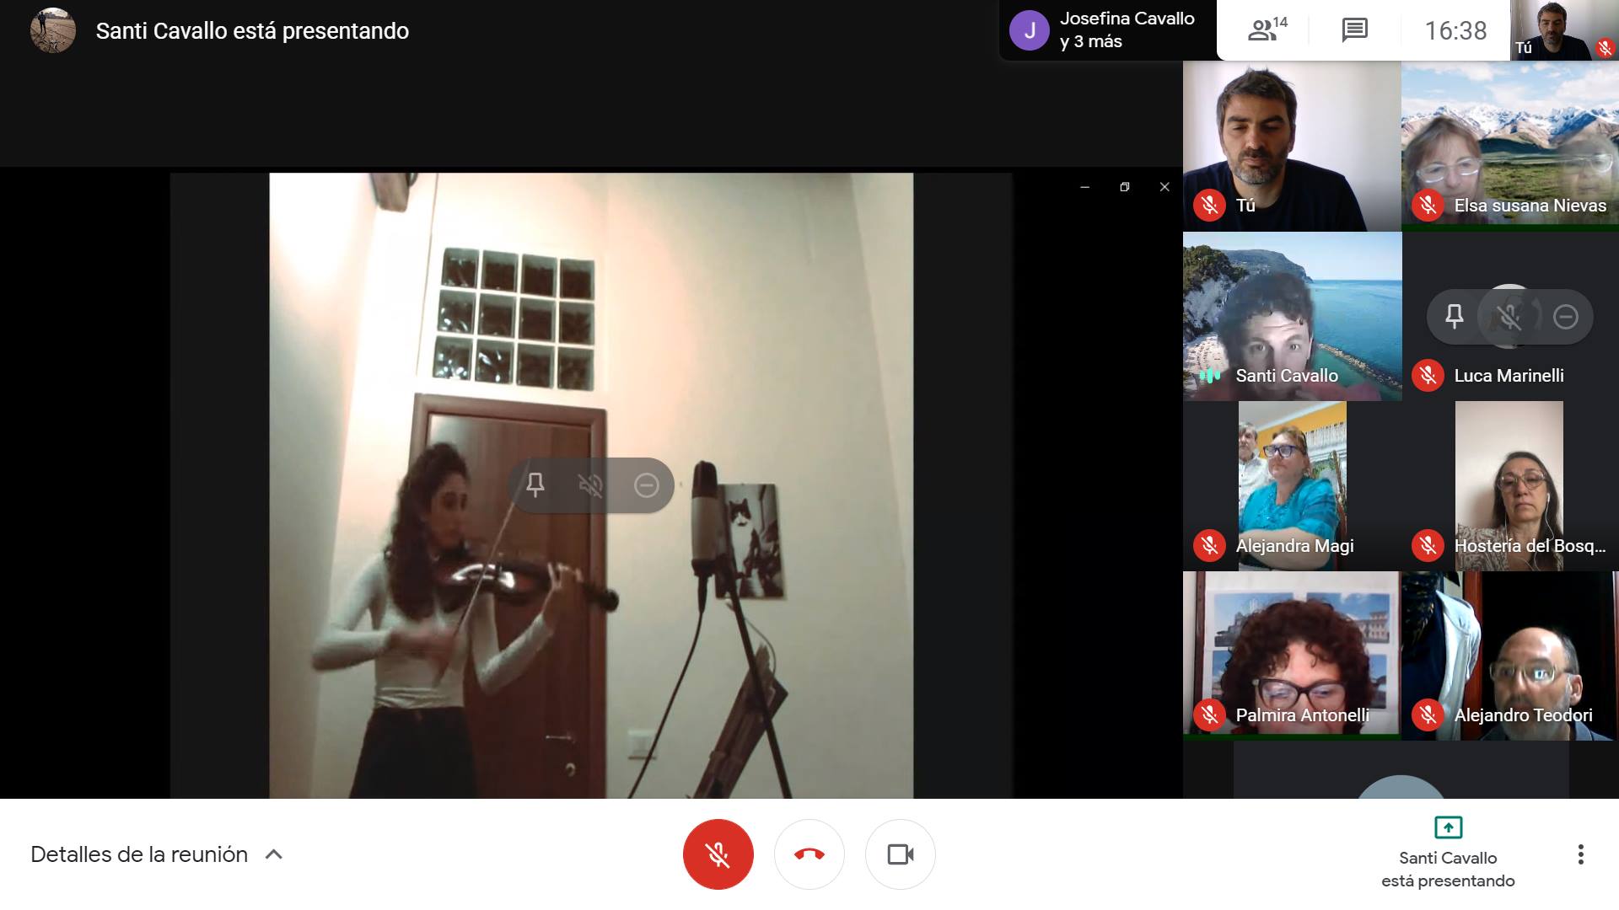Open the three-dot more options menu

(x=1580, y=854)
